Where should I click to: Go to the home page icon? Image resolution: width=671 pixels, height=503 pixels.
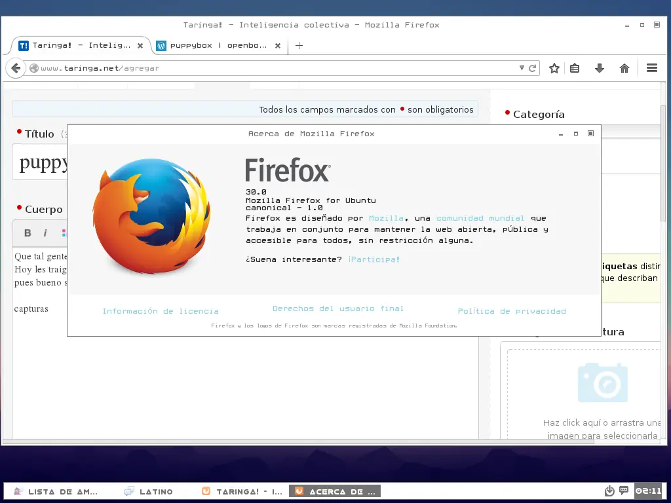[x=624, y=68]
